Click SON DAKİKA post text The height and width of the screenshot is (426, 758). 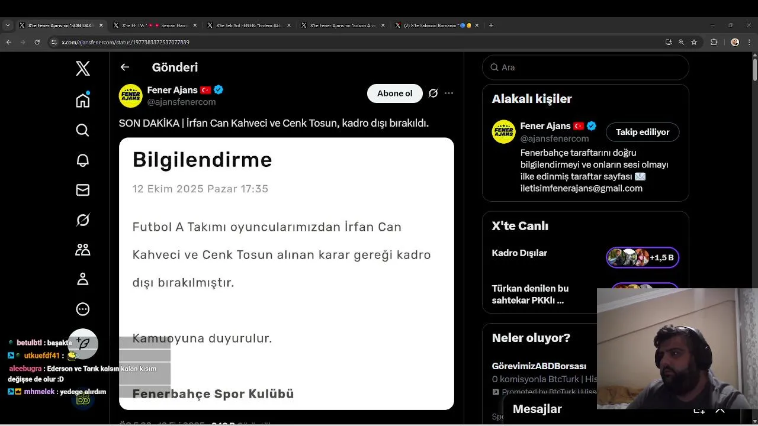point(274,123)
